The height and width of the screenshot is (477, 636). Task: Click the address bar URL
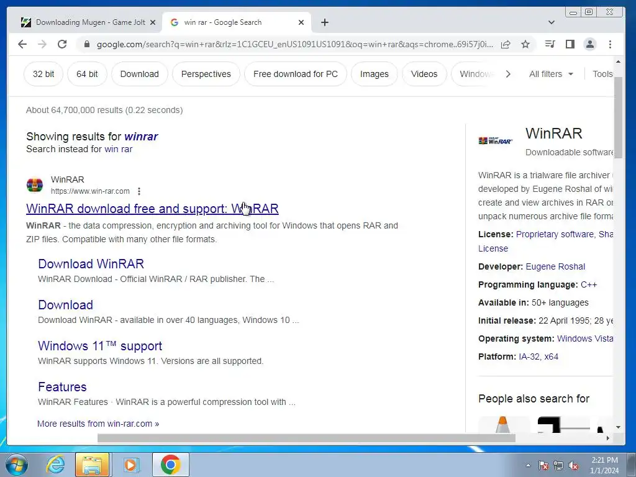point(295,44)
